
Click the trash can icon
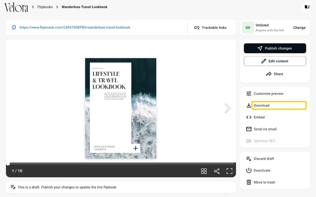pyautogui.click(x=249, y=182)
